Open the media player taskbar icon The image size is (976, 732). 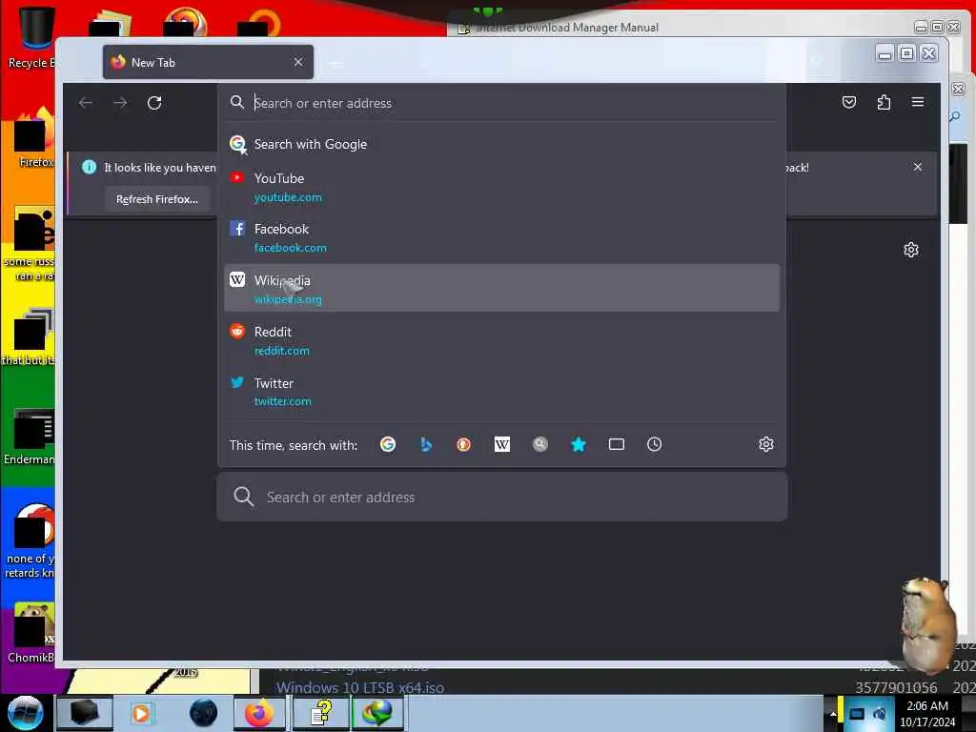point(141,713)
